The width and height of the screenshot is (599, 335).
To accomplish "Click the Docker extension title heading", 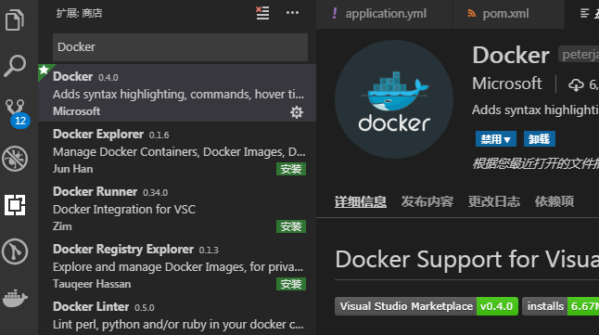I will (x=511, y=56).
